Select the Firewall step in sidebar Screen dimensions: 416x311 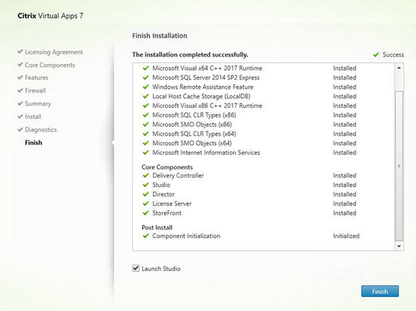[x=35, y=90]
